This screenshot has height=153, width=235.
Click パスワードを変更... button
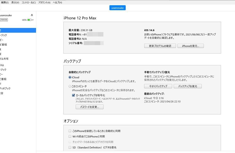click(x=90, y=107)
